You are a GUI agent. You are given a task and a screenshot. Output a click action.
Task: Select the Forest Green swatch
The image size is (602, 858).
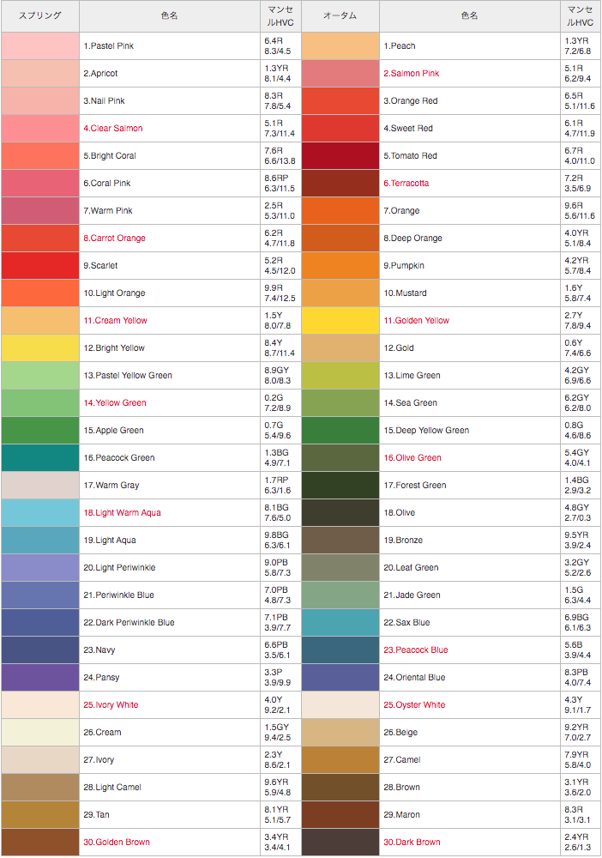(x=340, y=485)
